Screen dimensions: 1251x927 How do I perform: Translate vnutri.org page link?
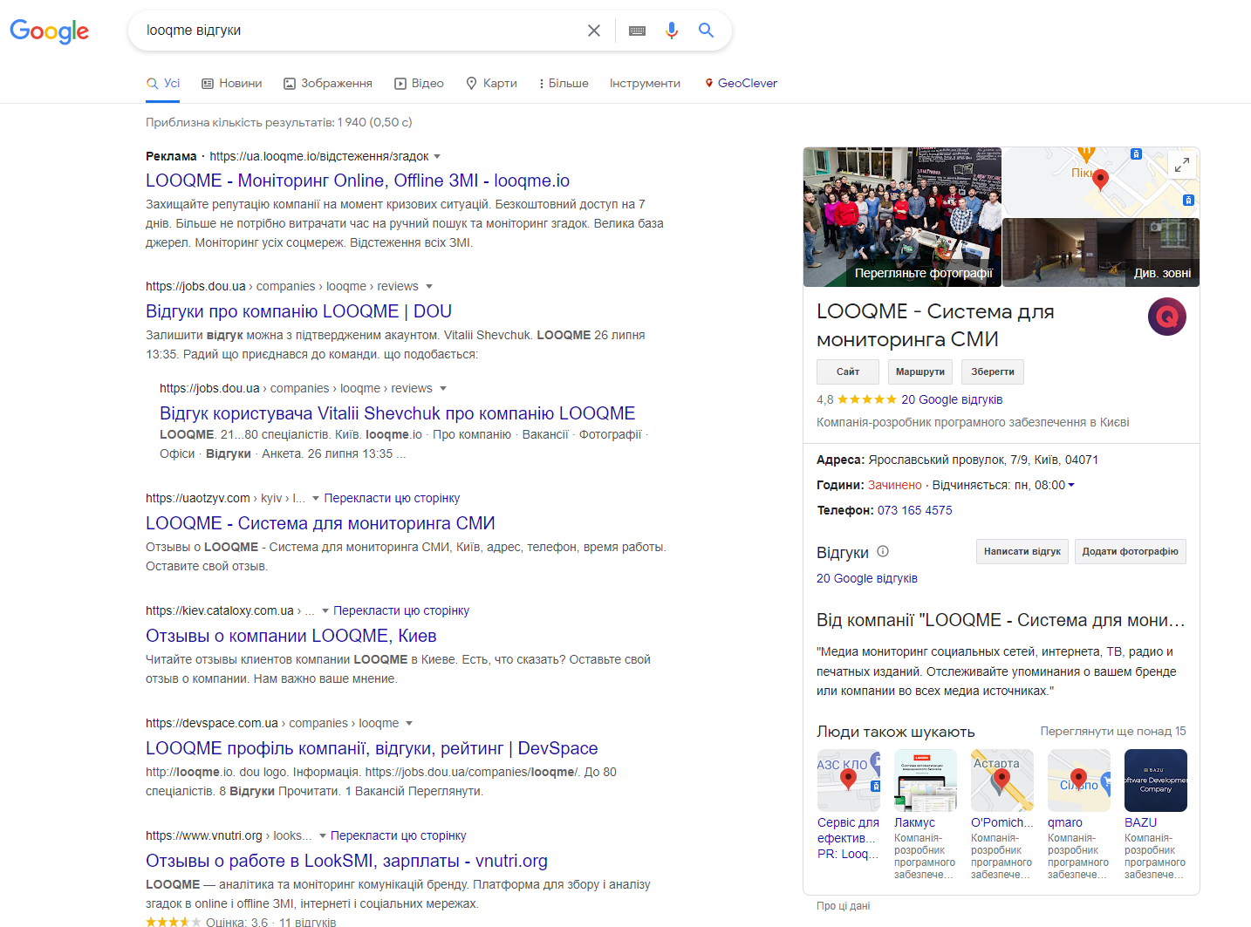point(399,835)
